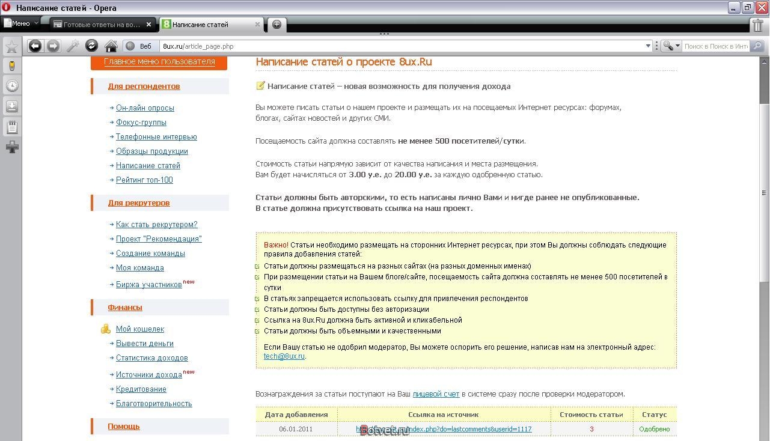Open Кредитование link
This screenshot has width=770, height=441.
click(141, 389)
